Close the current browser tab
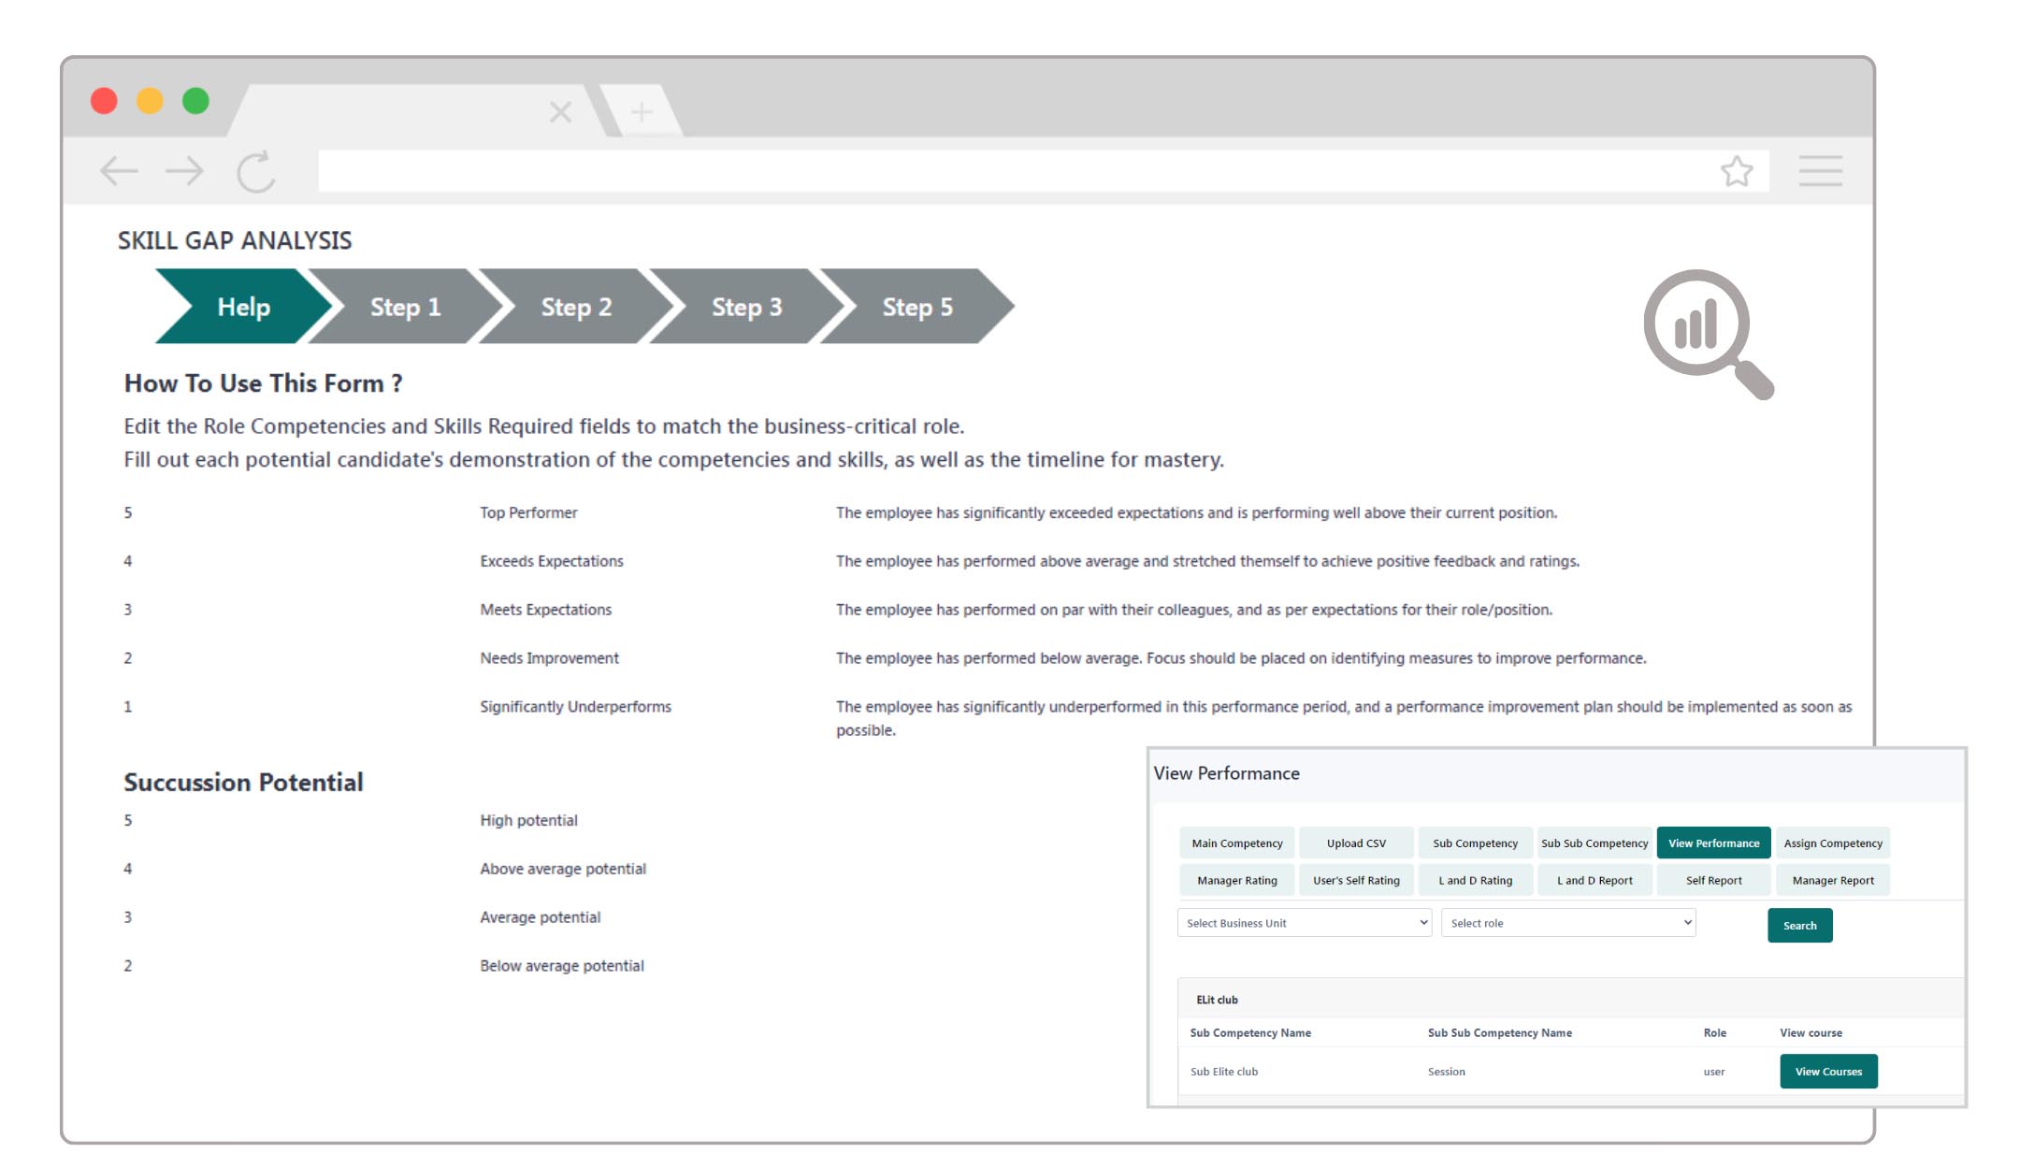Image resolution: width=2020 pixels, height=1167 pixels. [560, 112]
